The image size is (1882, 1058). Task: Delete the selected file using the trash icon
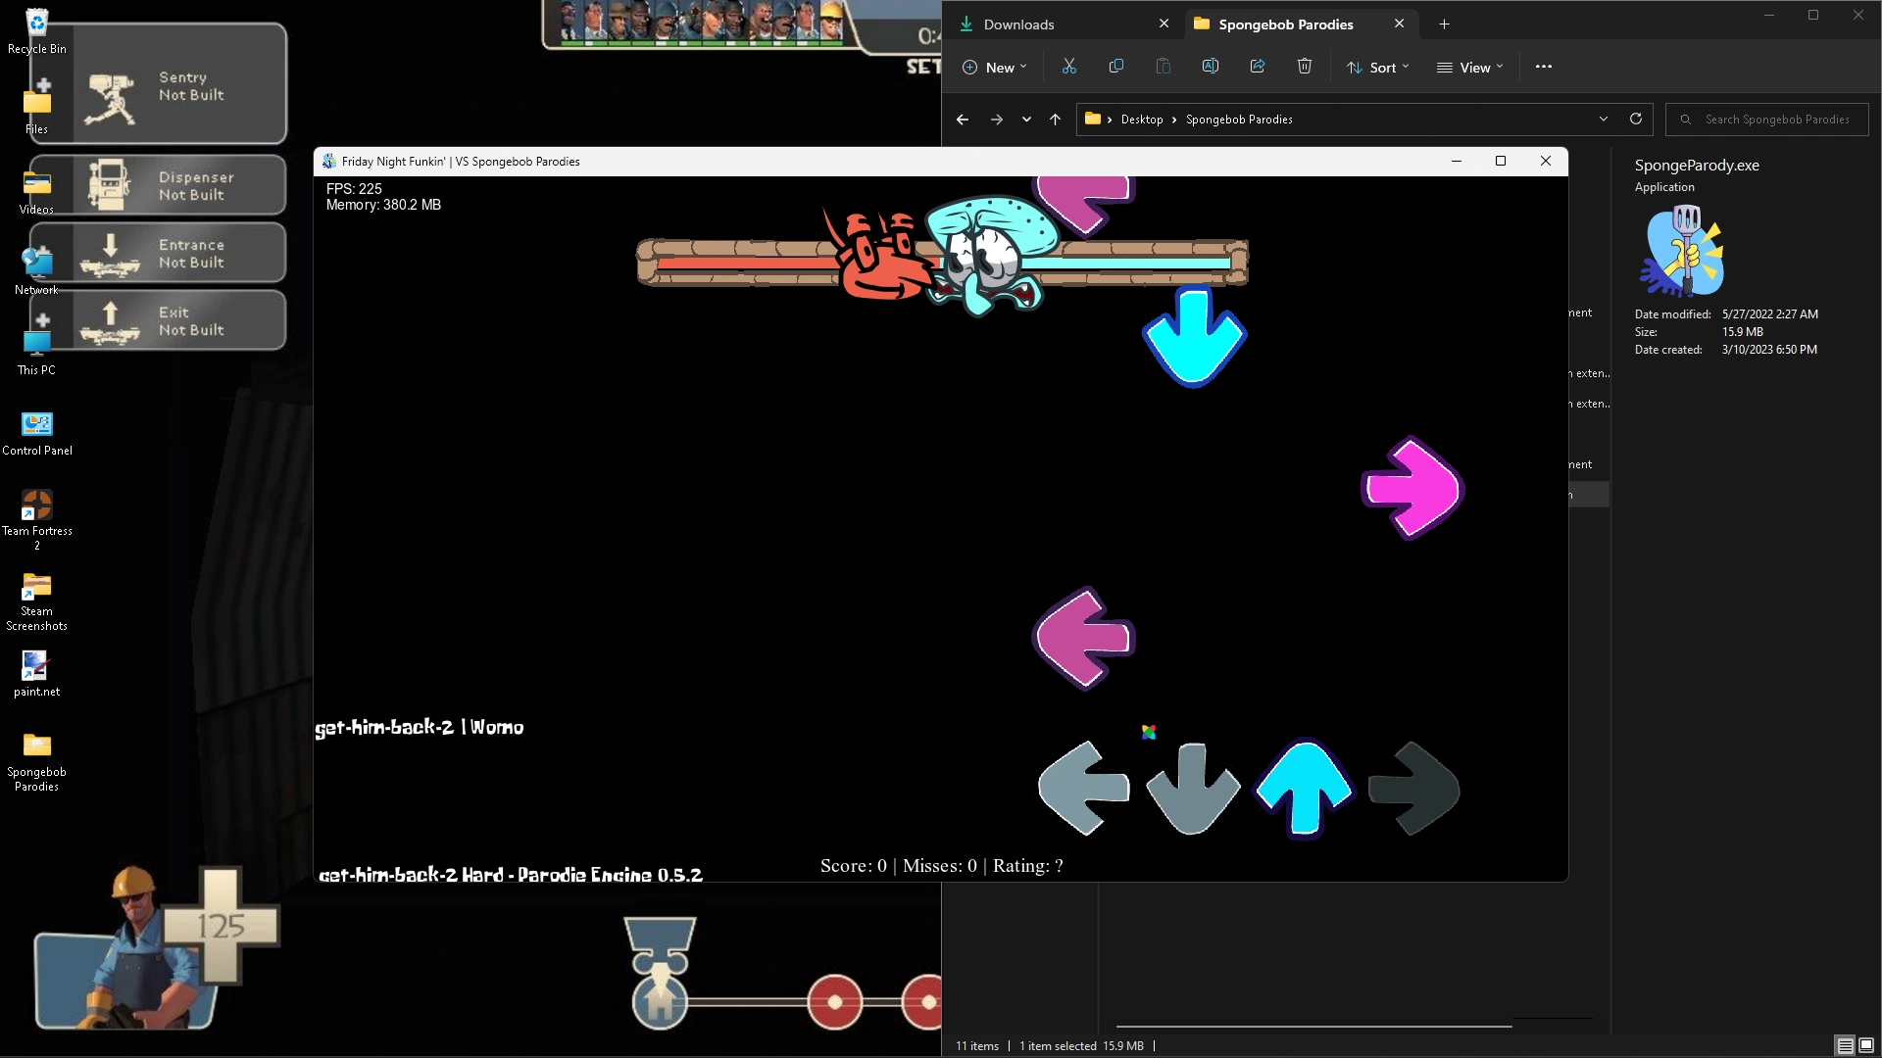point(1304,66)
